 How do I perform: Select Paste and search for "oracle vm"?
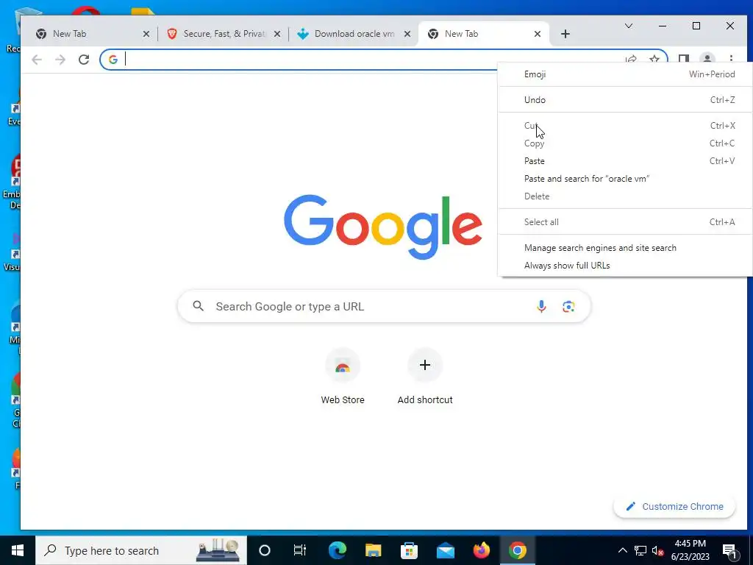(x=625, y=179)
